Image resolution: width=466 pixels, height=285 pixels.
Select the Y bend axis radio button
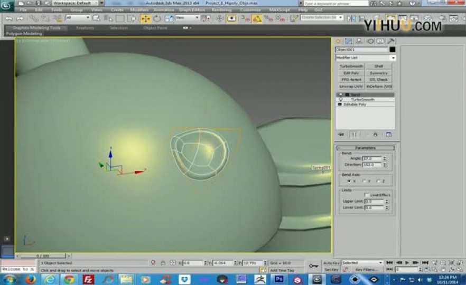point(364,181)
